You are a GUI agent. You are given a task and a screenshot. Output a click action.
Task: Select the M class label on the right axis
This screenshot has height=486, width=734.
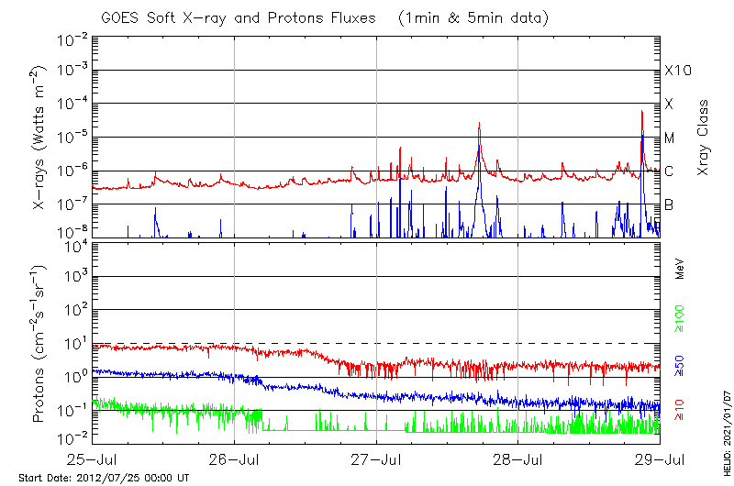[670, 138]
